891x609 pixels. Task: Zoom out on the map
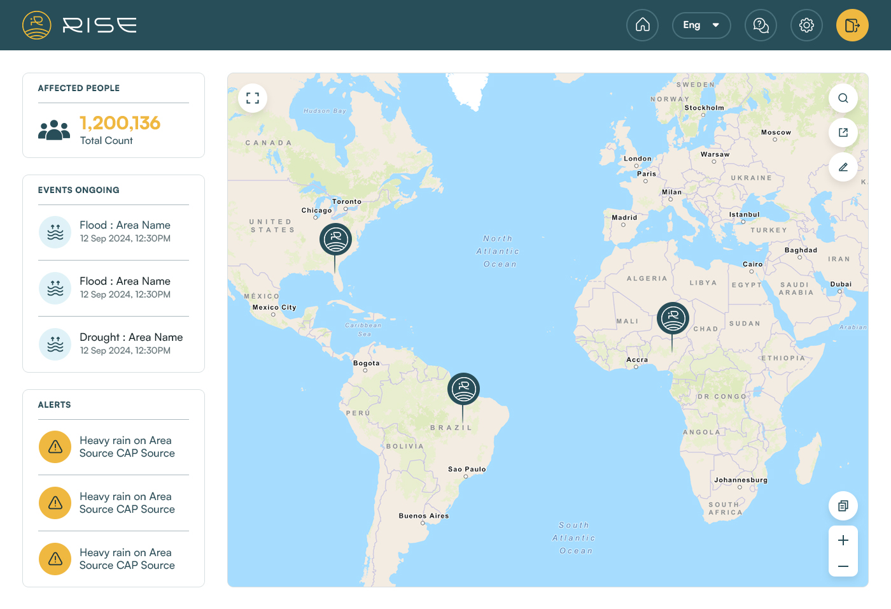point(843,566)
